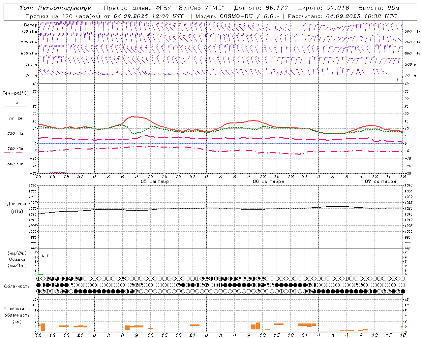
Task: Select the "Широта: 57.016" value
Action: (323, 8)
